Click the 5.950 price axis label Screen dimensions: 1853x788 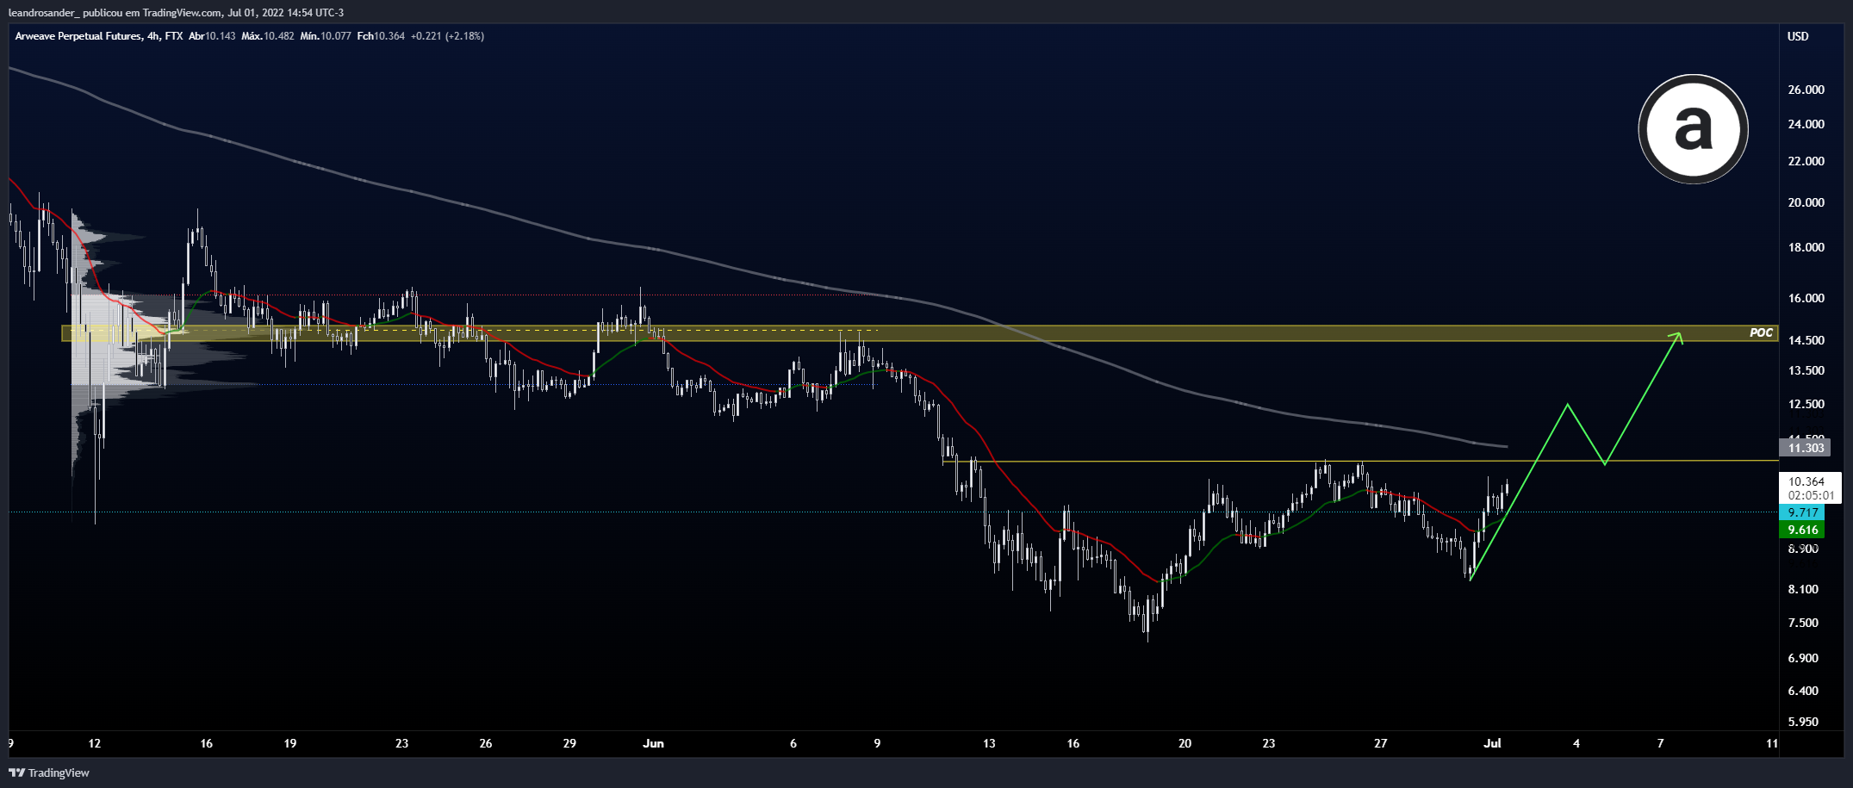click(1803, 722)
